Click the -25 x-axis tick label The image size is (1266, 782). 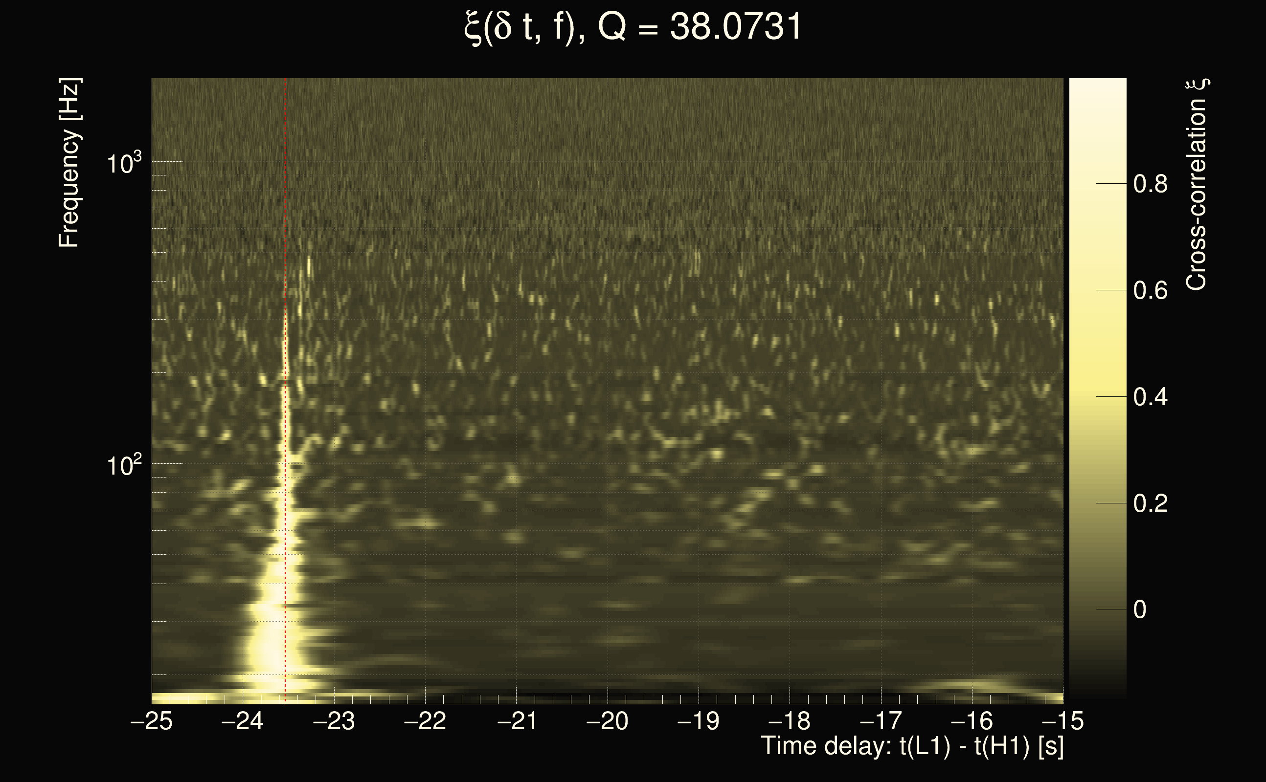tap(152, 721)
